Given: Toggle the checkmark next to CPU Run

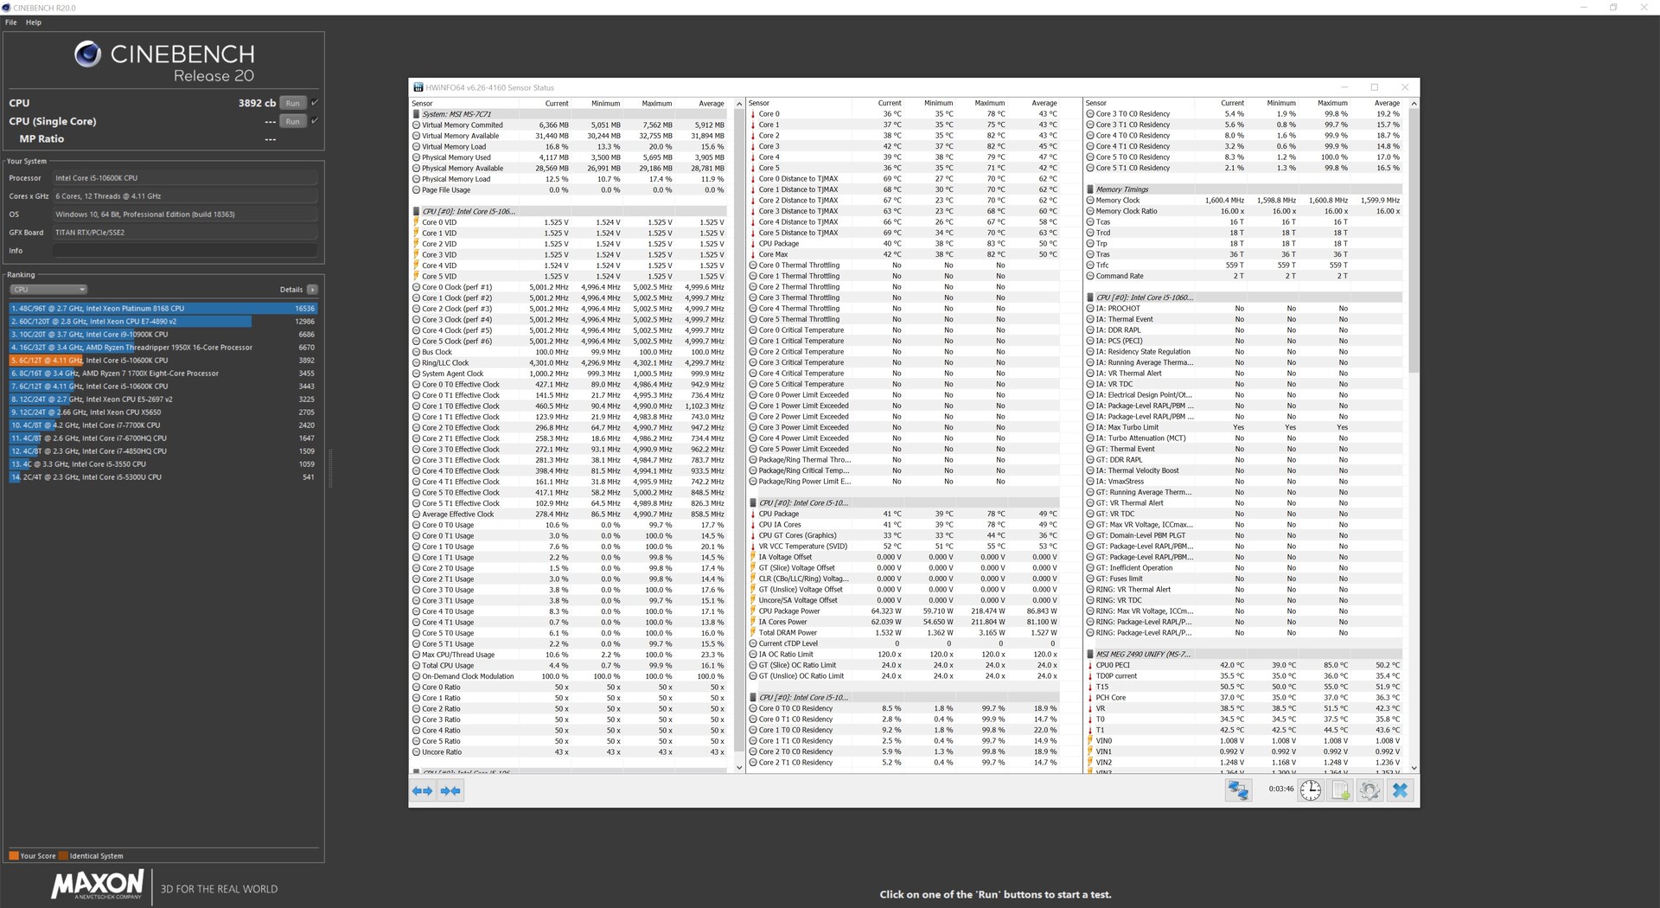Looking at the screenshot, I should [x=315, y=103].
